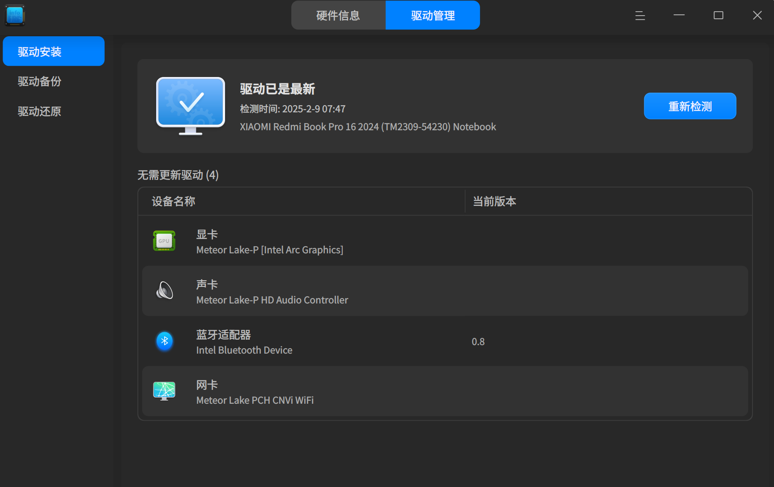Close the device manager window
The width and height of the screenshot is (774, 487).
click(x=757, y=16)
